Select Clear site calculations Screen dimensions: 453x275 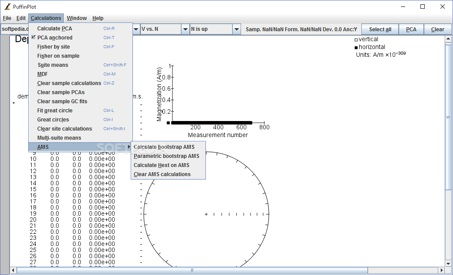pos(81,129)
